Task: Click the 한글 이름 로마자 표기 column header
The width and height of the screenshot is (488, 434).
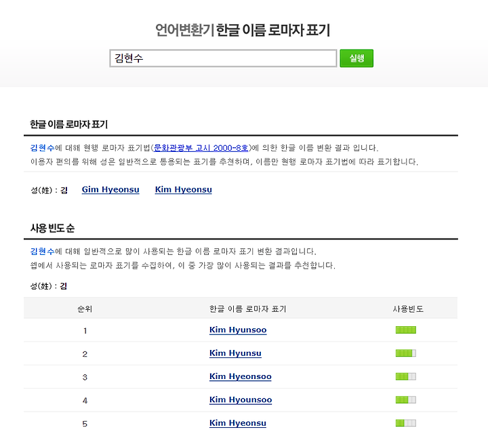Action: (x=247, y=309)
